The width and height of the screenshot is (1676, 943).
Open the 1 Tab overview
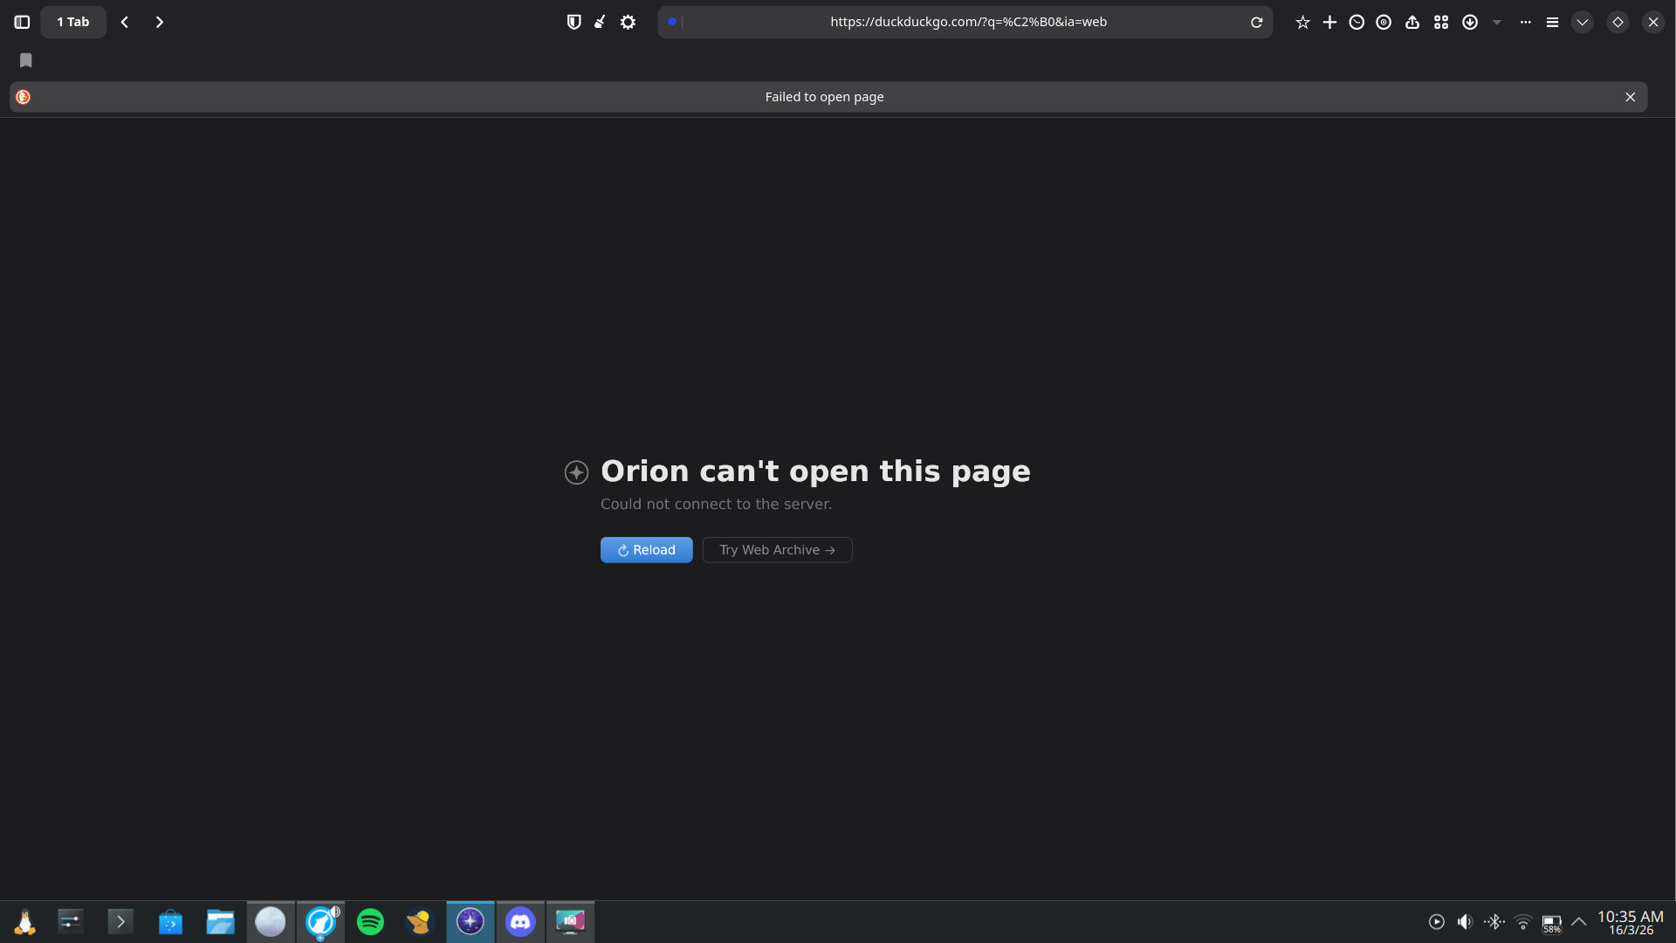pos(73,22)
